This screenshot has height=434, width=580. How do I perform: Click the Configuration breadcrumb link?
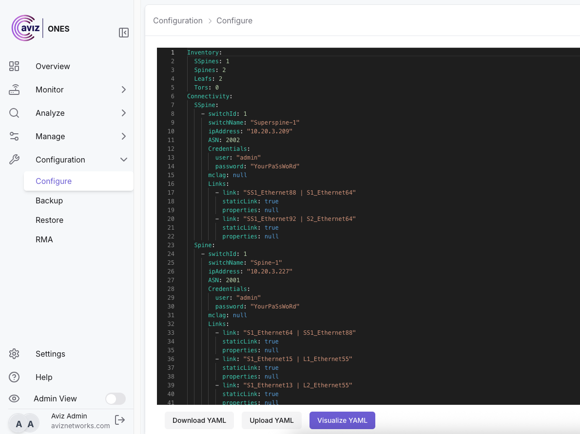[x=178, y=21]
